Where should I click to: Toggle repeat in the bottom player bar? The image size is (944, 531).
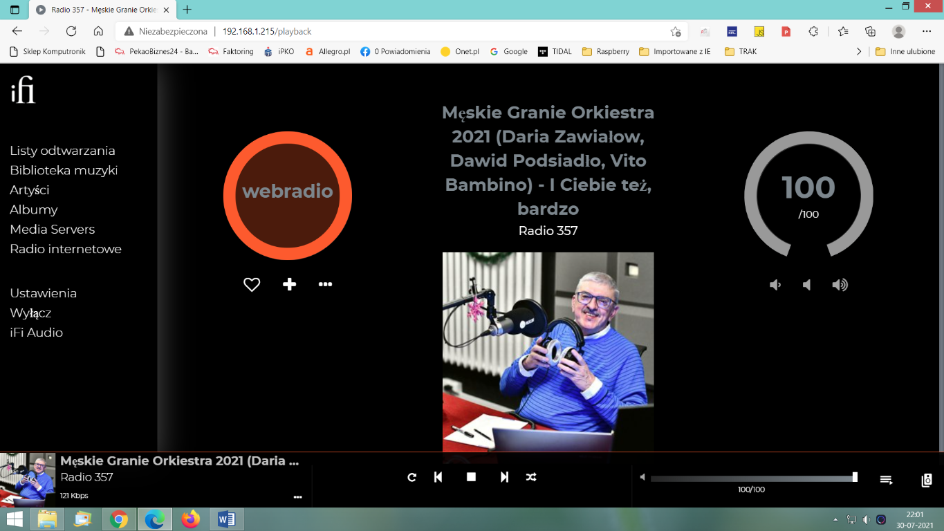[412, 477]
